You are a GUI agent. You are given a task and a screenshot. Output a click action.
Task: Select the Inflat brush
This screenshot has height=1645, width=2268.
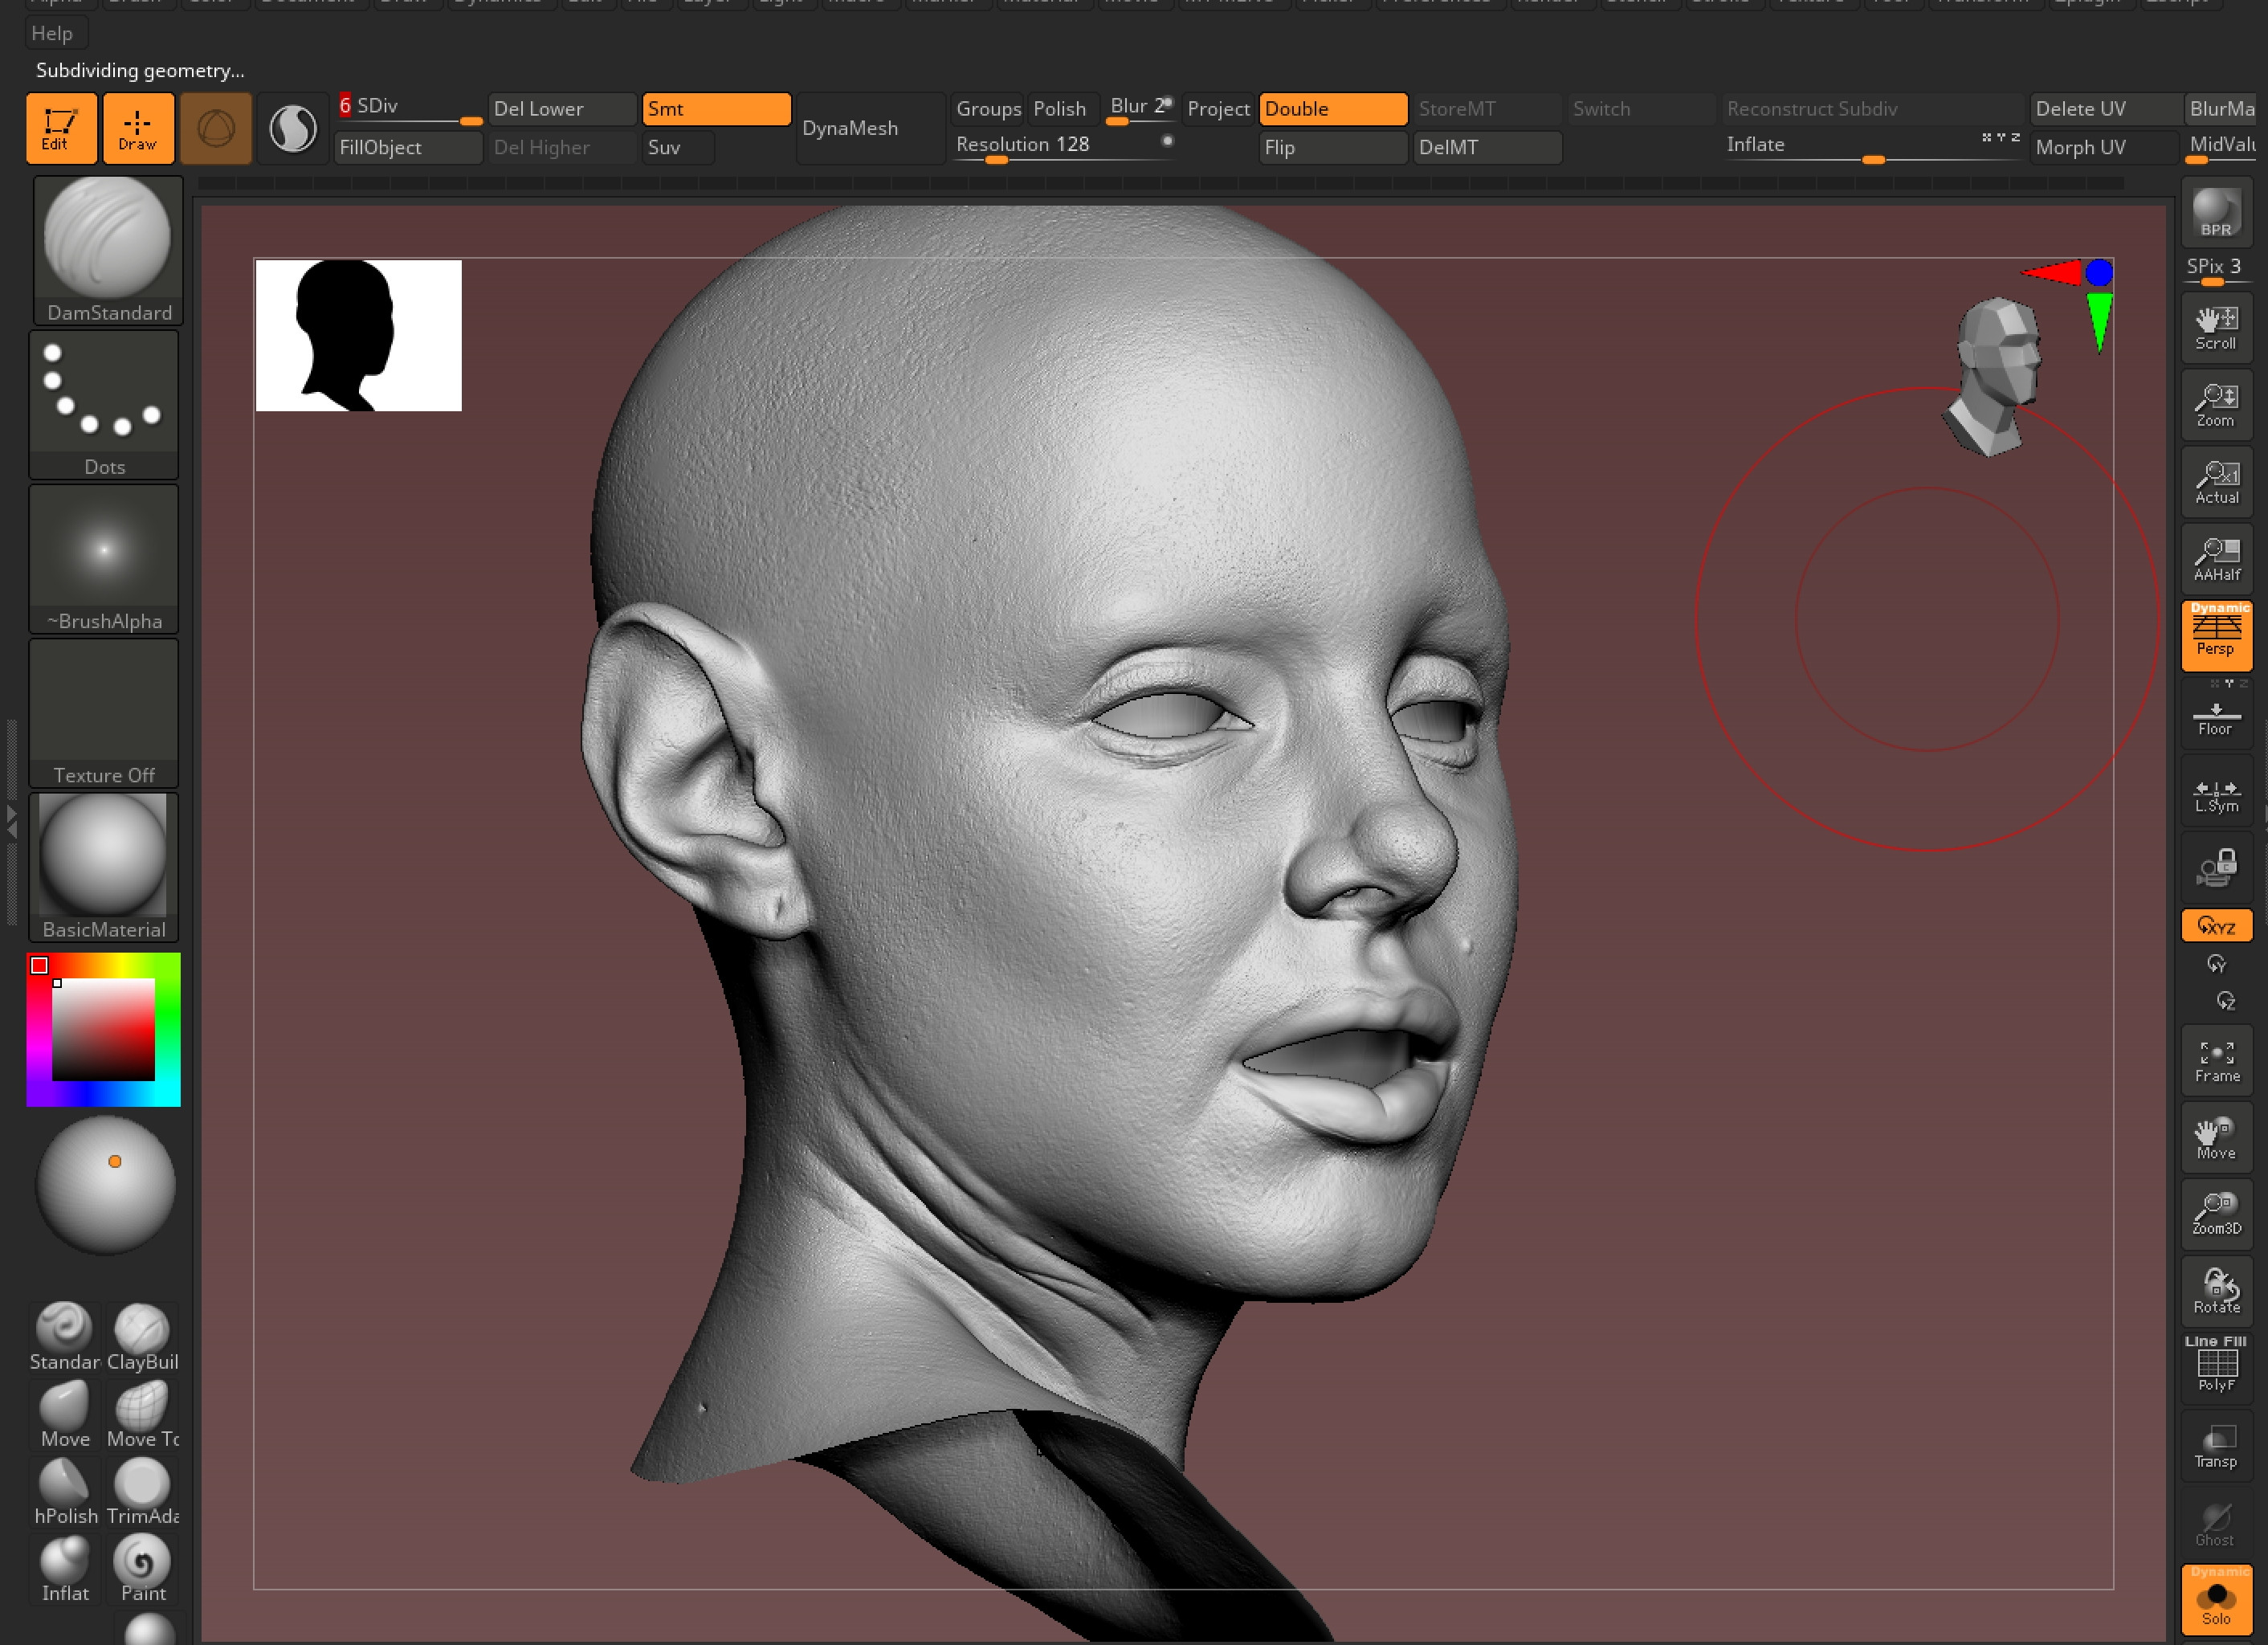pos(65,1568)
